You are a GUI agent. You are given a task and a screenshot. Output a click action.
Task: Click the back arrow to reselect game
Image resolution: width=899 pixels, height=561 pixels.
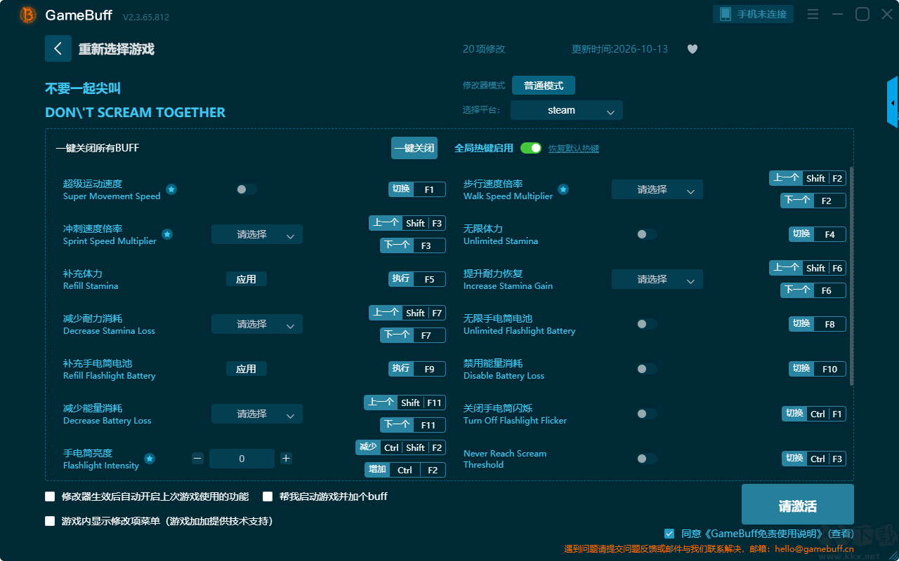click(58, 48)
